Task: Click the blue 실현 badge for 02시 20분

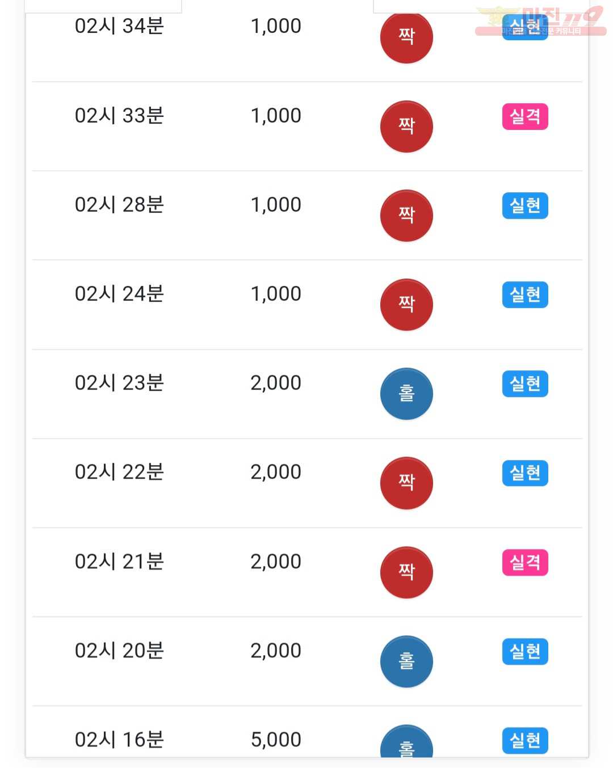Action: pyautogui.click(x=525, y=652)
